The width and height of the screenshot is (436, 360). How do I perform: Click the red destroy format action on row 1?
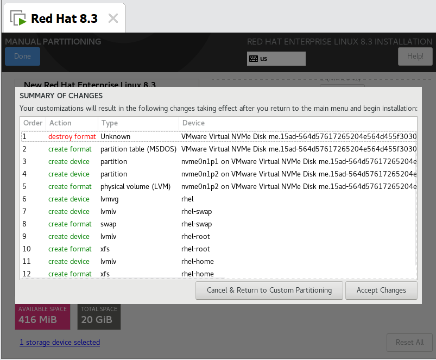coord(72,136)
